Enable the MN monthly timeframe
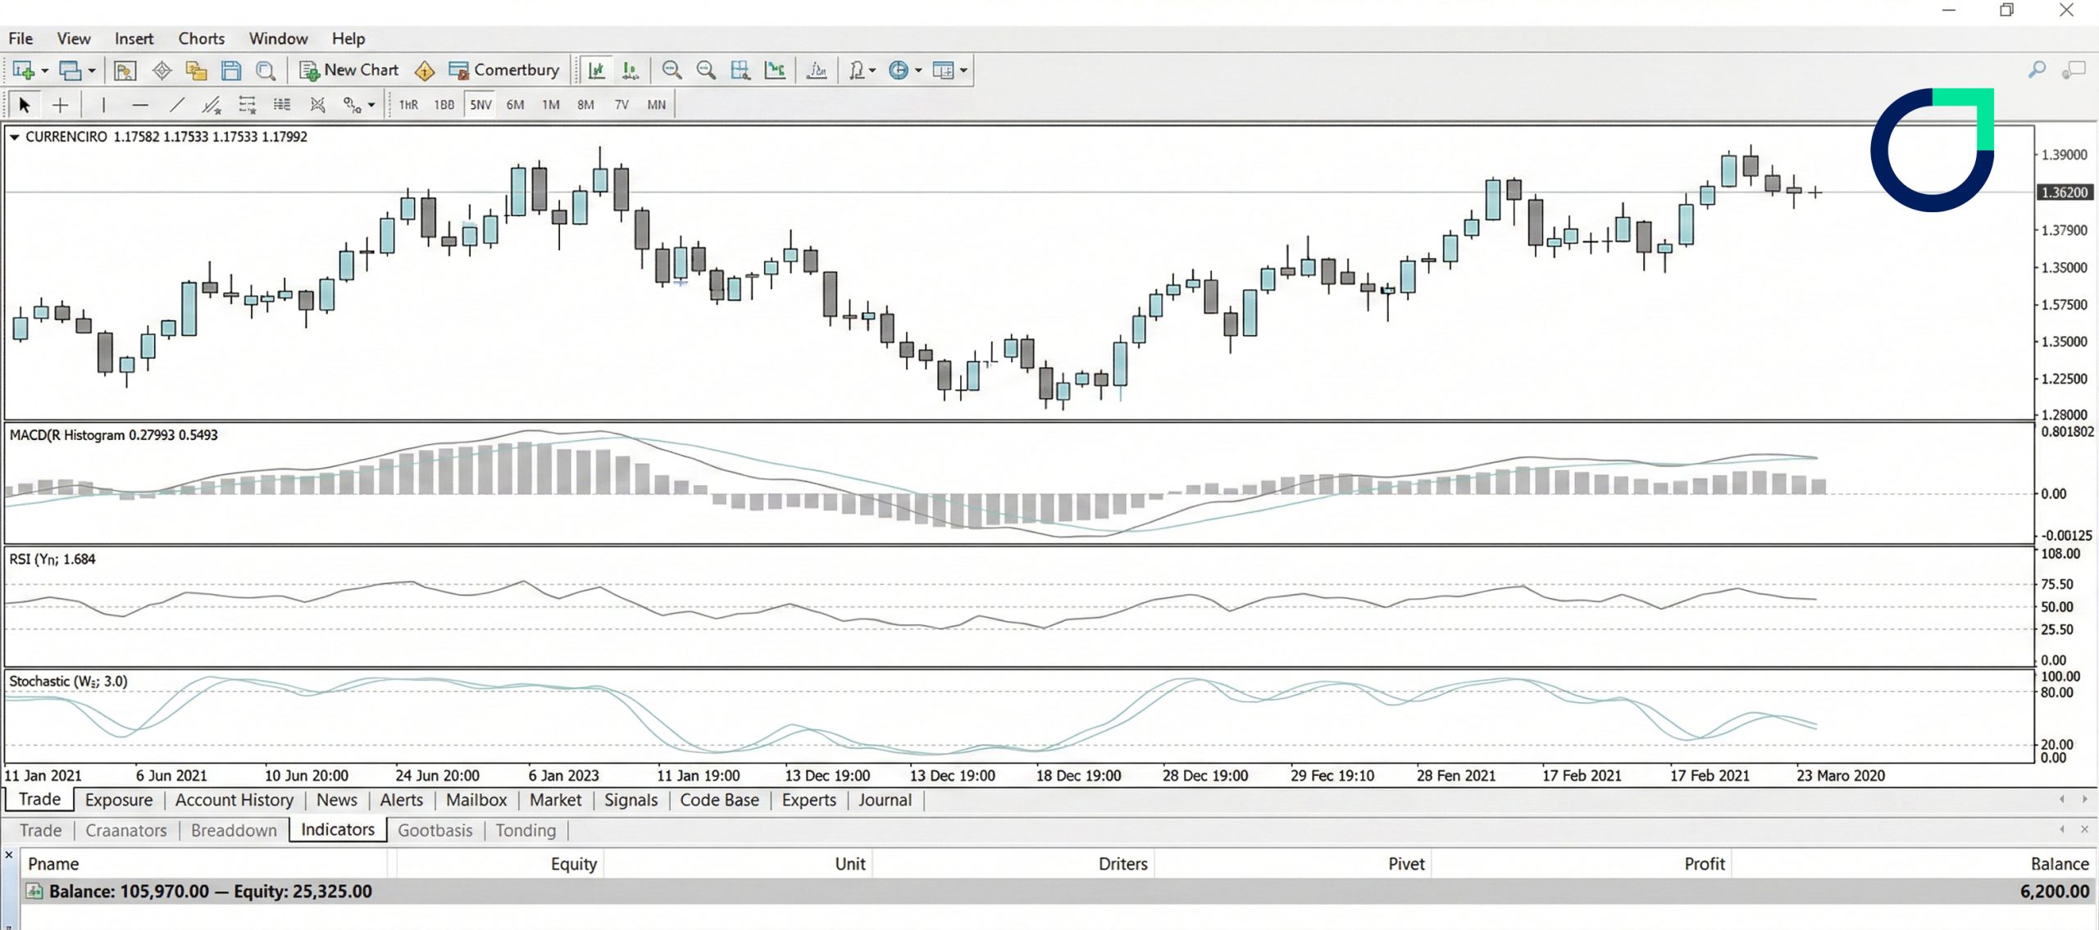The width and height of the screenshot is (2099, 930). [x=656, y=105]
